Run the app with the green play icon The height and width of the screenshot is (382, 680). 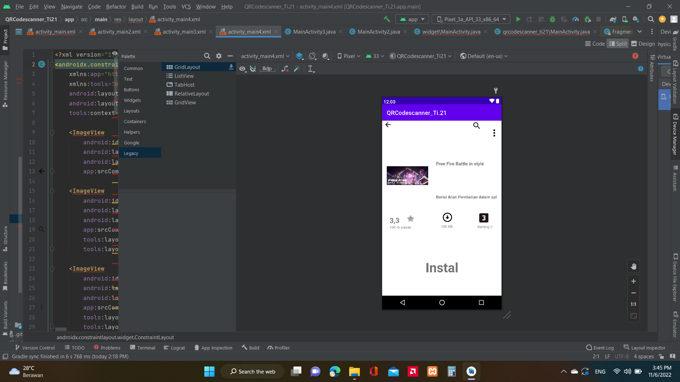pos(518,19)
